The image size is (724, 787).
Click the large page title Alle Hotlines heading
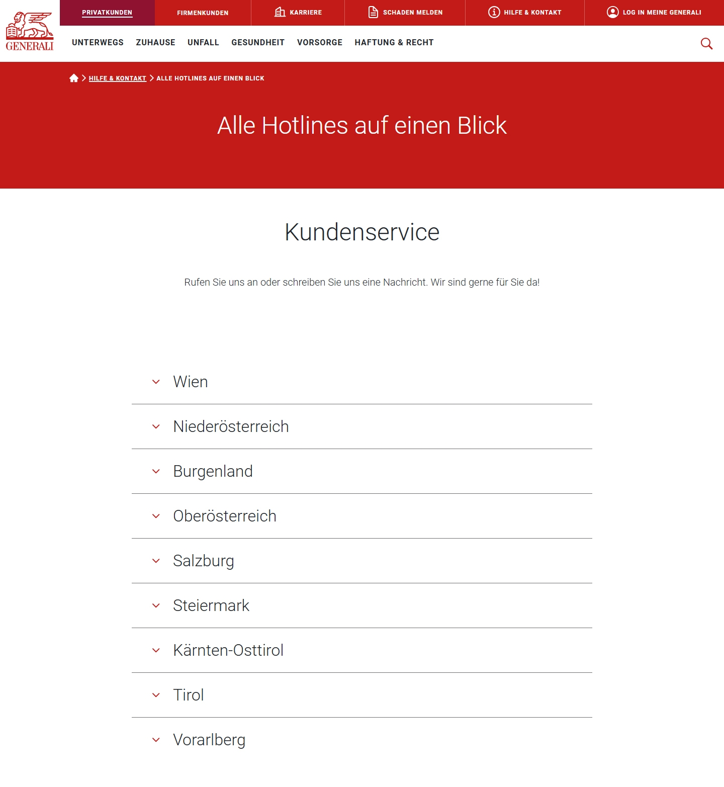(362, 126)
